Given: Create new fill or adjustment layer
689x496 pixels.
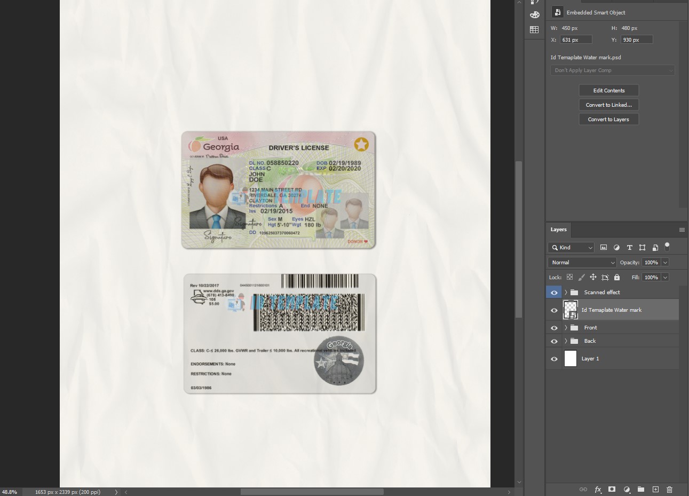Looking at the screenshot, I should coord(627,489).
